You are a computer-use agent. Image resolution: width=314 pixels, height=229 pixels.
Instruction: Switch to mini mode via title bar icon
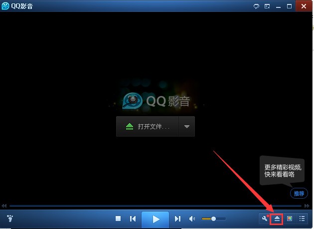point(267,6)
